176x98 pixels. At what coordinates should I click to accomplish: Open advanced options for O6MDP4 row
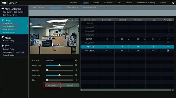click(x=168, y=39)
